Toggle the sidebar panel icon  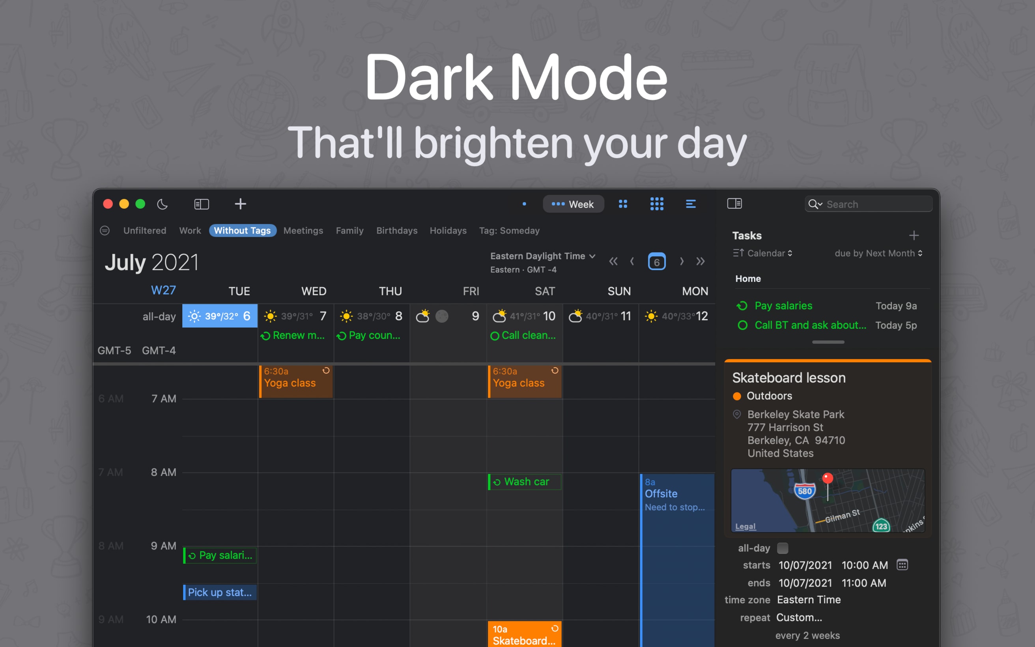pyautogui.click(x=735, y=204)
